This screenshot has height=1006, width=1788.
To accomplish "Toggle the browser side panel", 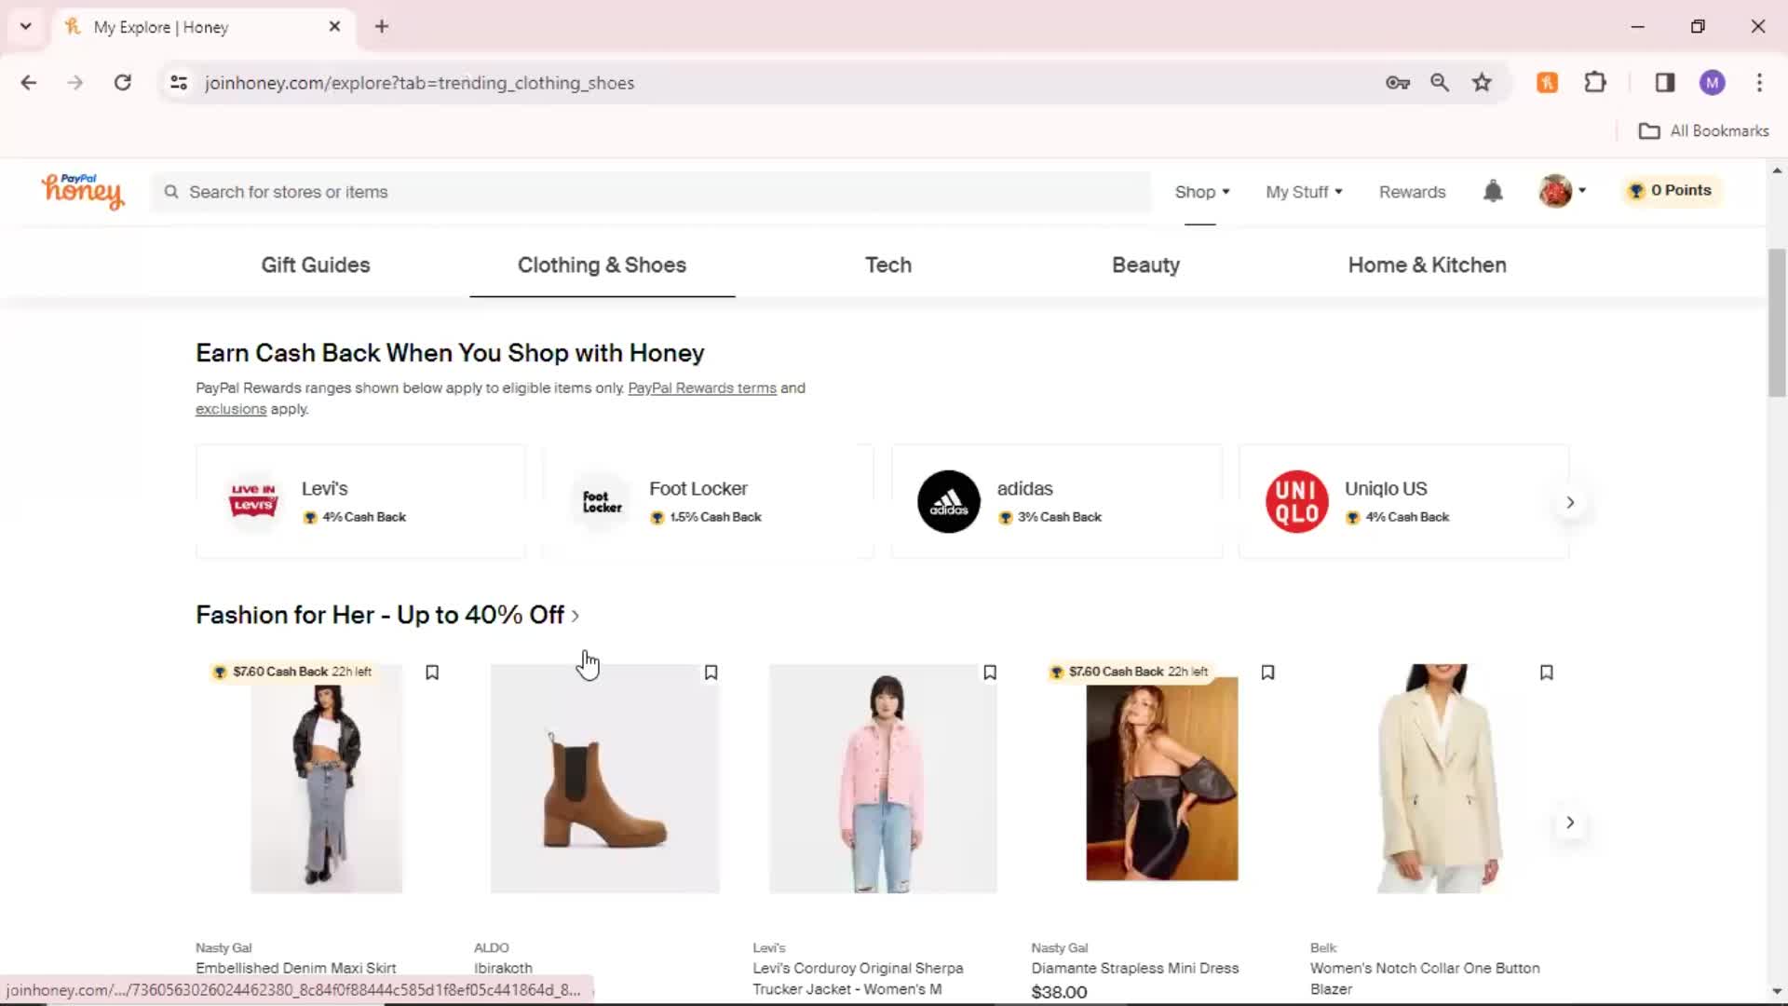I will [1665, 82].
